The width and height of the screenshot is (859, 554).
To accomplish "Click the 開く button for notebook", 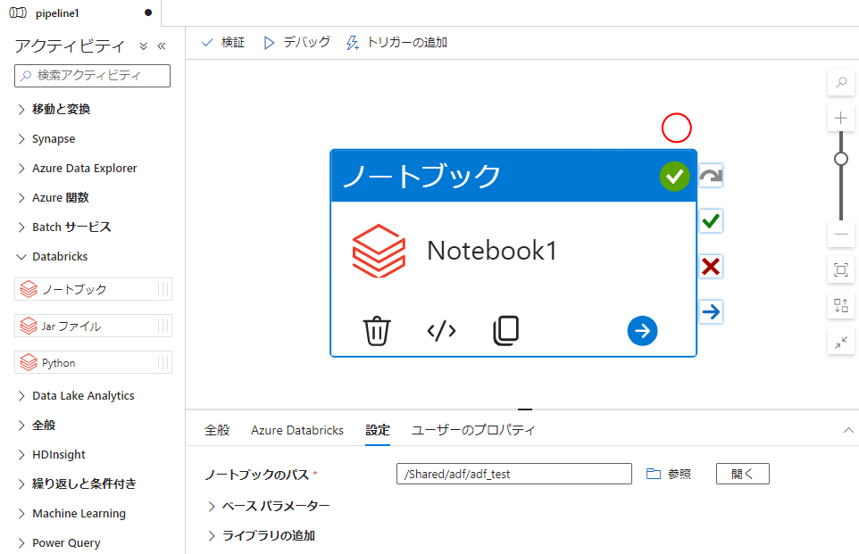I will pyautogui.click(x=742, y=474).
